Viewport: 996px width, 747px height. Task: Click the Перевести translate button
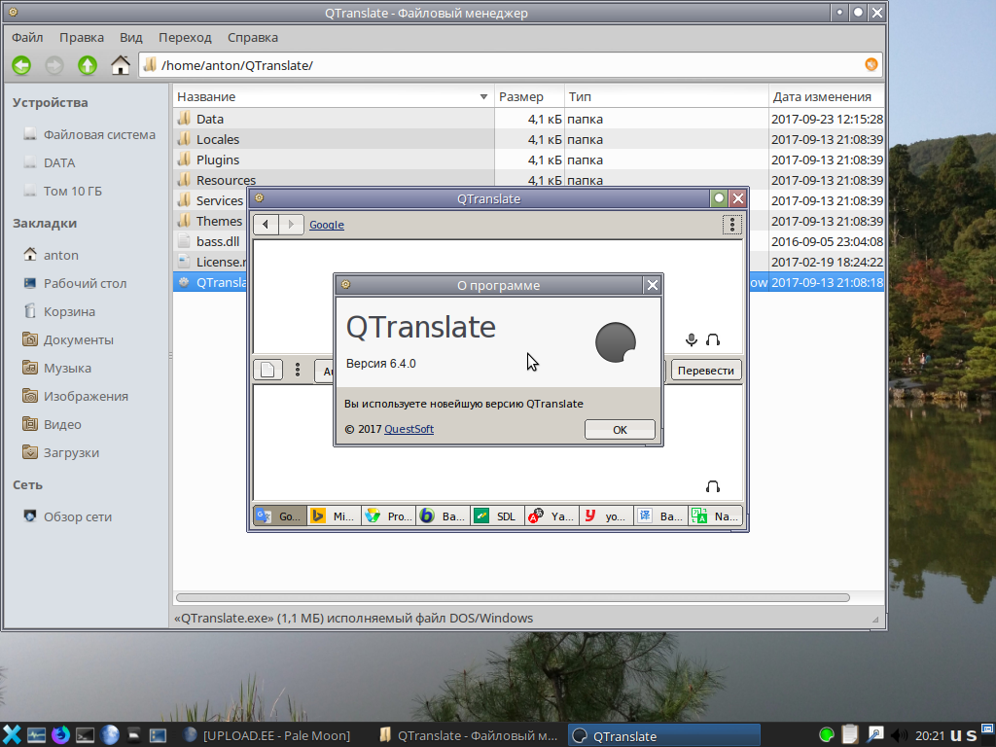point(706,371)
